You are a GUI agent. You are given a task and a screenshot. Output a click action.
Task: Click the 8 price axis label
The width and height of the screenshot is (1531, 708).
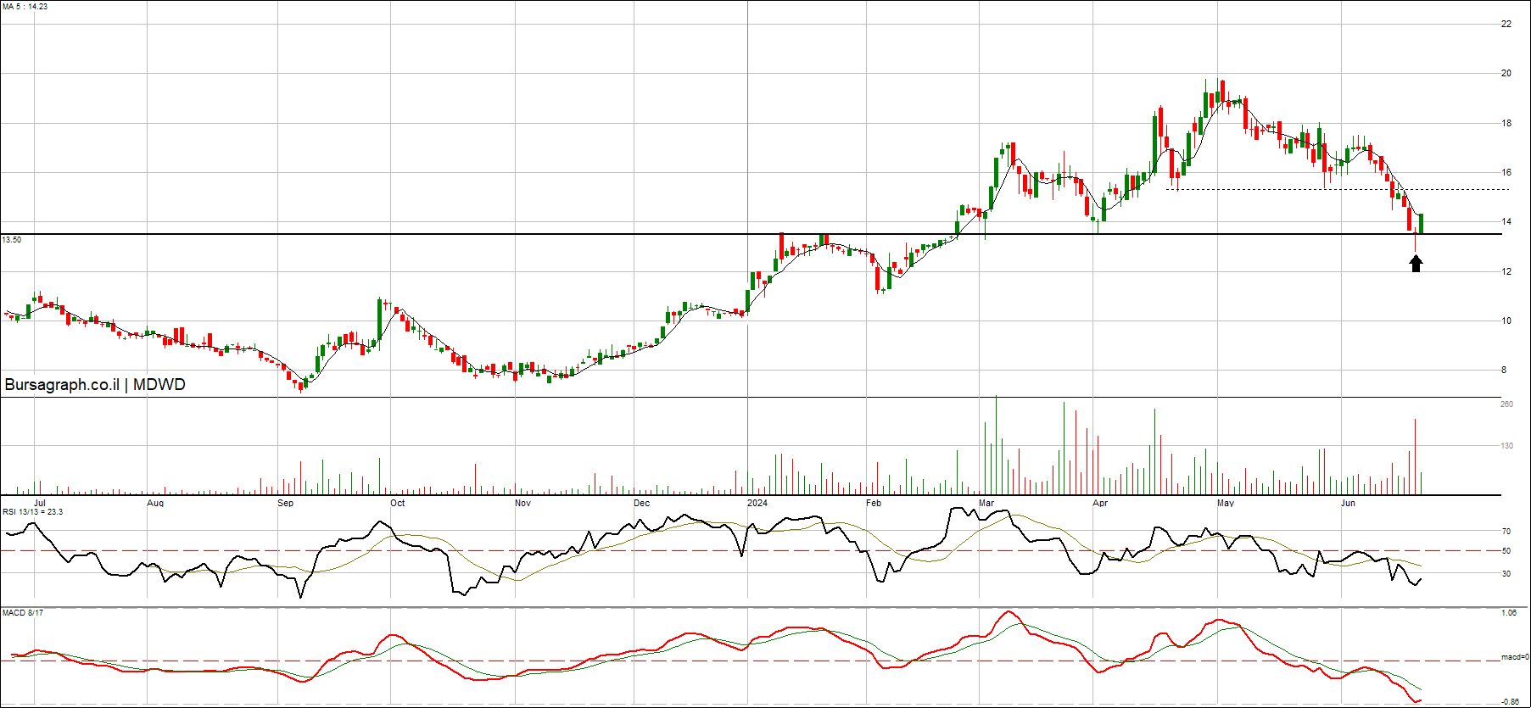(1504, 371)
